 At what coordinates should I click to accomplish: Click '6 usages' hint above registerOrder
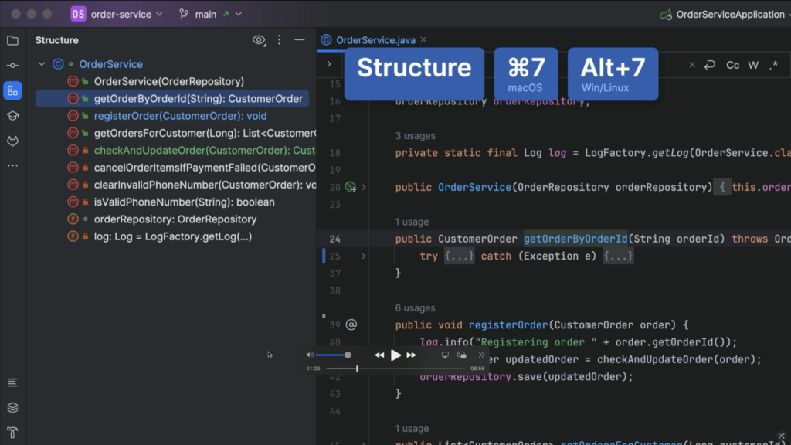coord(415,307)
